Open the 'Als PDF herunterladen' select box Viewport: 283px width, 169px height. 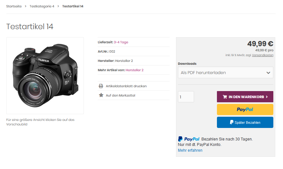[x=222, y=73]
